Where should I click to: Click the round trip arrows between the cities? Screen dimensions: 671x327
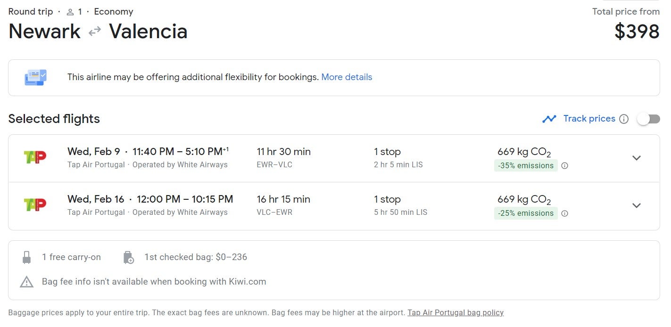coord(95,32)
